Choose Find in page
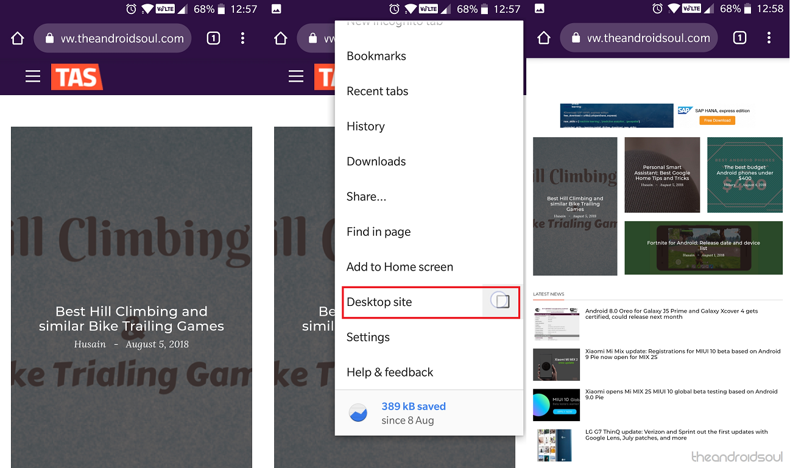The width and height of the screenshot is (790, 468). (x=379, y=232)
